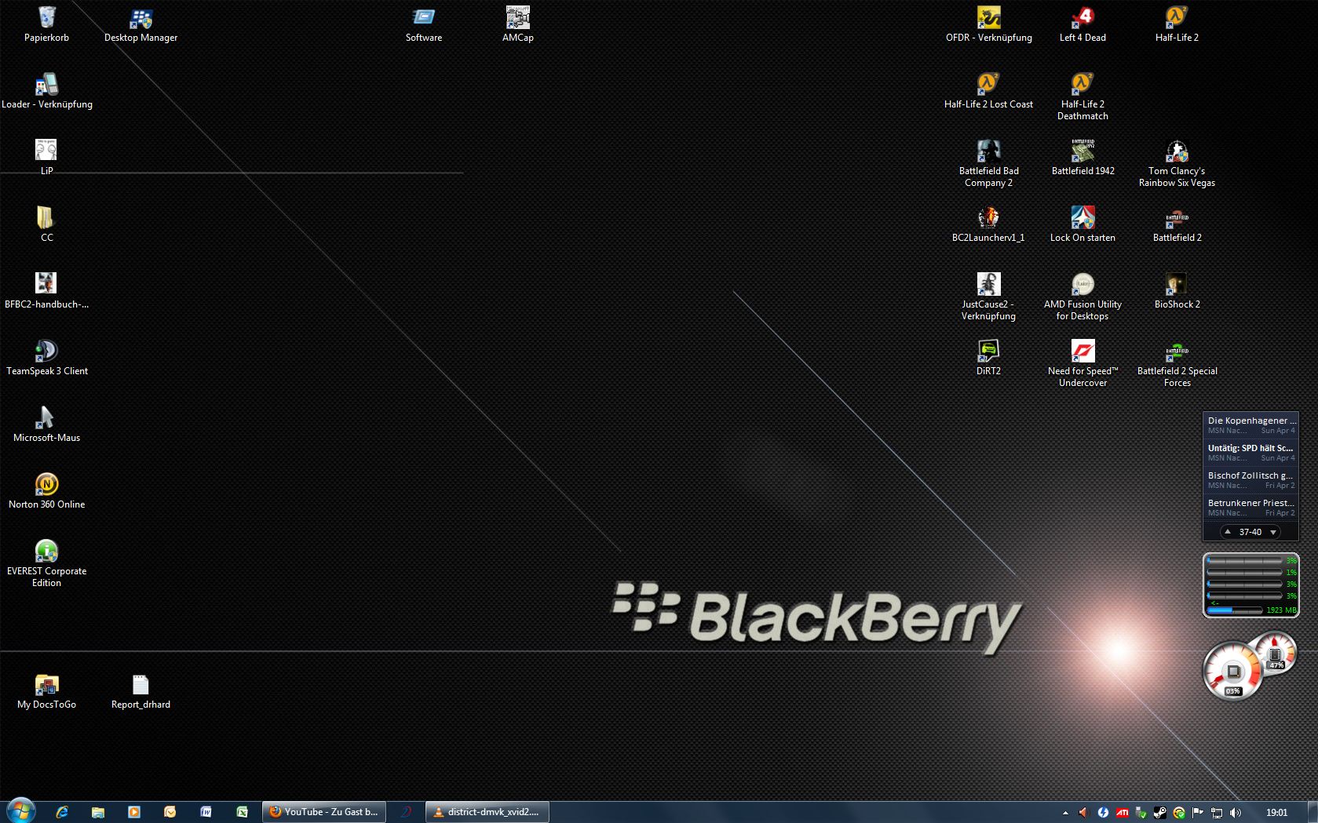Open the network tray icon

[1217, 813]
